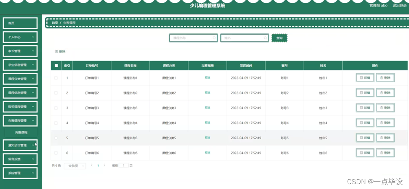Expand the 通知公告管理 sidebar menu
This screenshot has width=409, height=189.
tap(20, 145)
